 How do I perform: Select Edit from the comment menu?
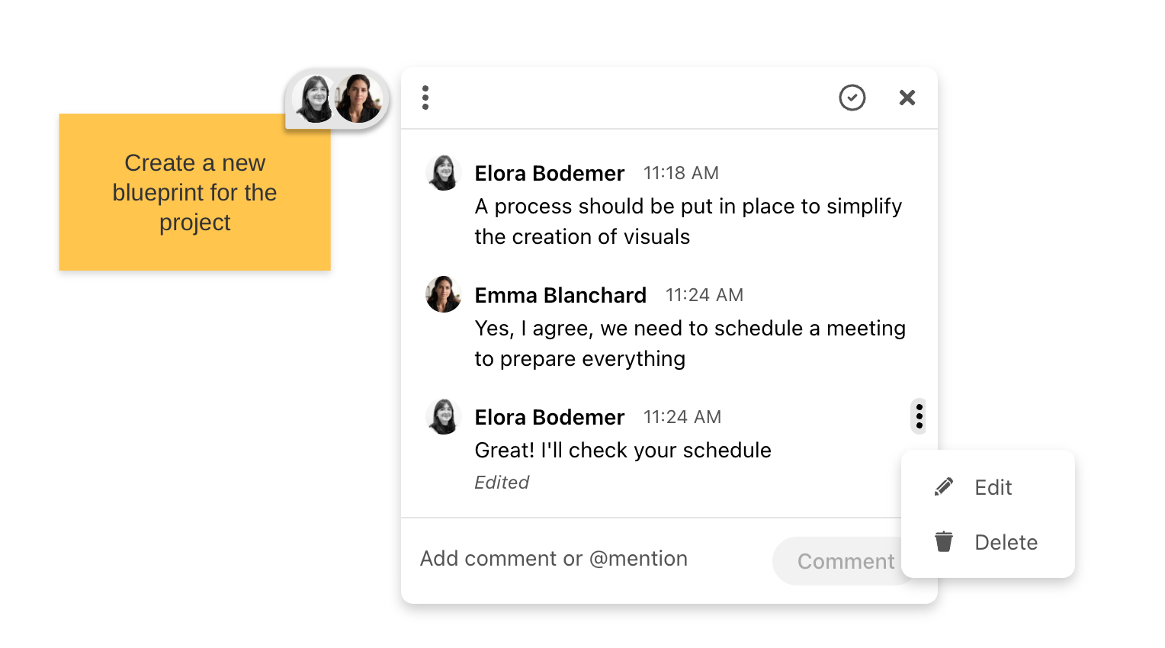(x=992, y=488)
